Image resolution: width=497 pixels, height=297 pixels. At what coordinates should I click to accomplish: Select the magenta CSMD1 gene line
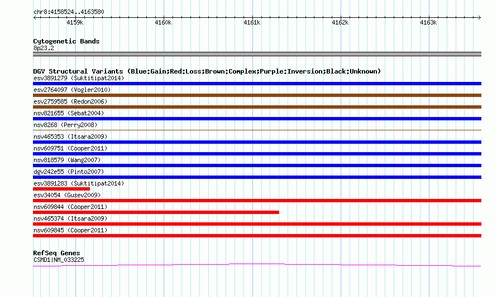pyautogui.click(x=257, y=265)
